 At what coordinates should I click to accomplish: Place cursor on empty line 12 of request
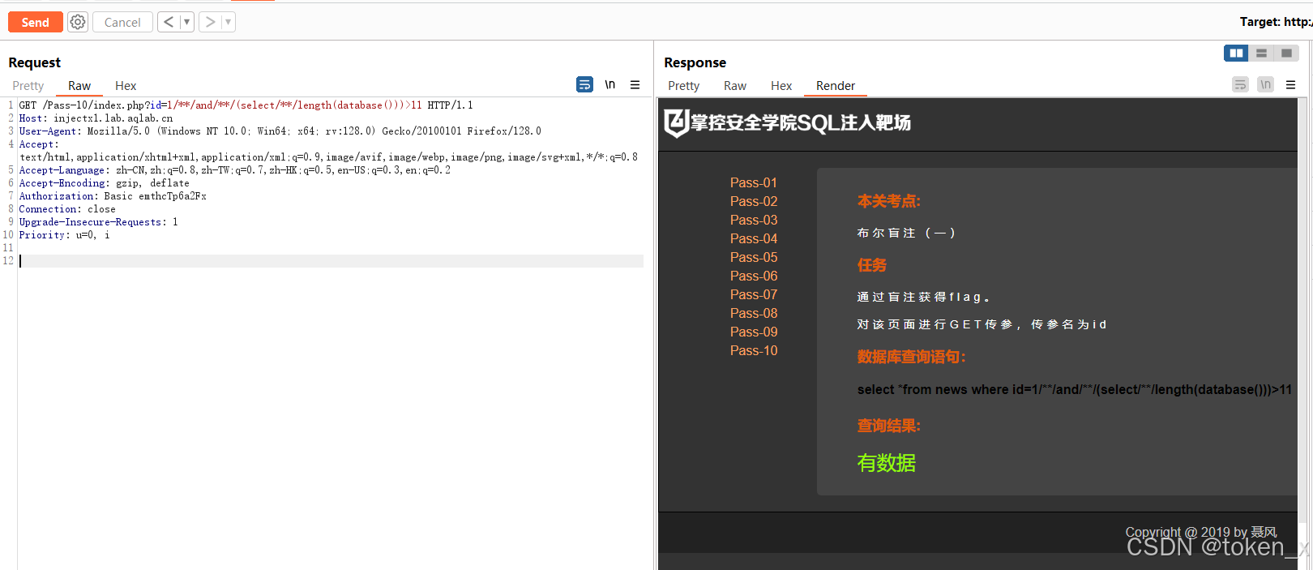point(331,261)
